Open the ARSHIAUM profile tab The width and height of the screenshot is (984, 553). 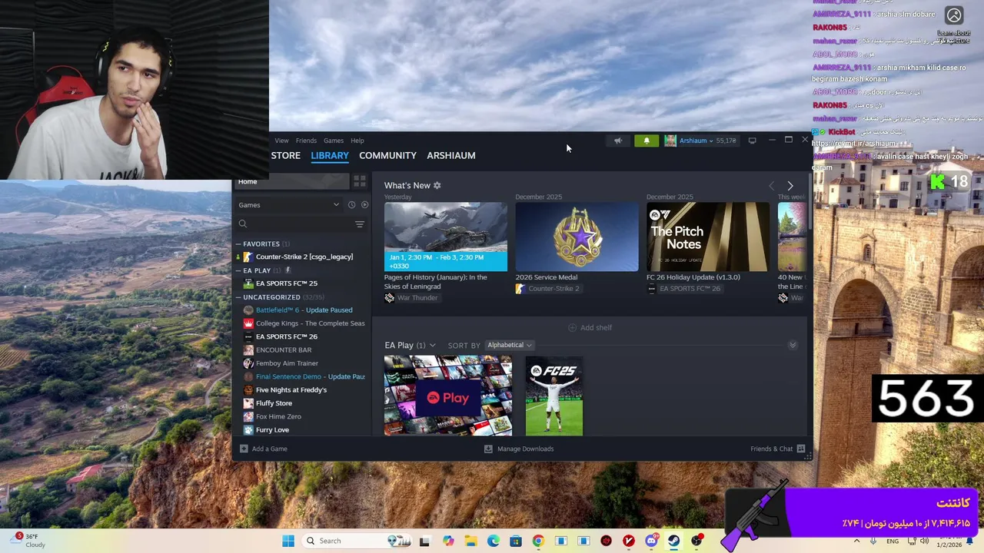pos(451,155)
